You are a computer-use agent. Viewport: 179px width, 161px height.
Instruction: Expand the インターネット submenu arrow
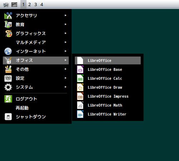[x=66, y=51]
